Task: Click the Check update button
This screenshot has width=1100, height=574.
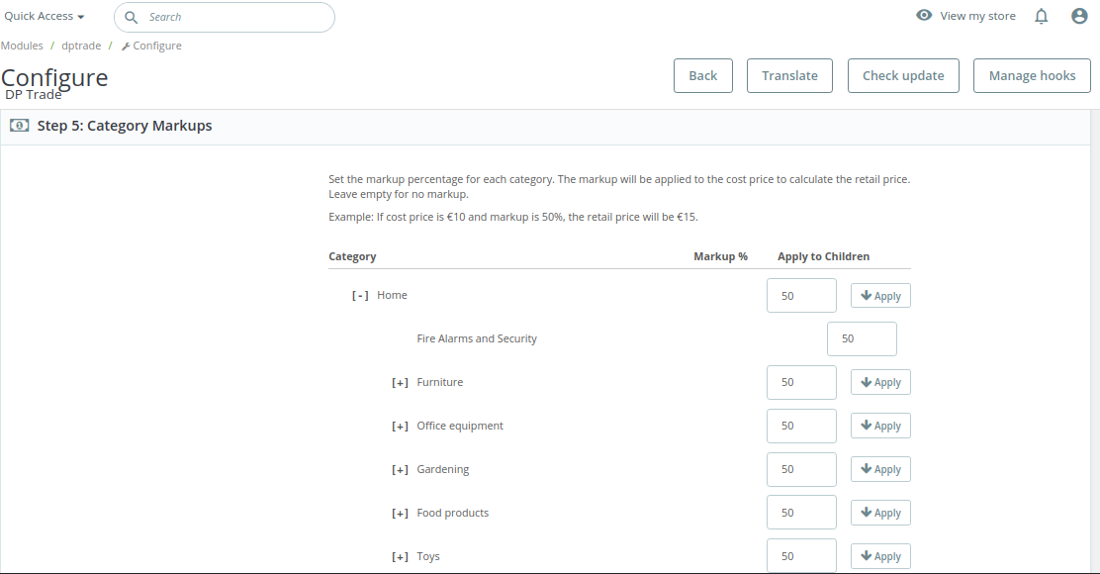Action: point(903,76)
